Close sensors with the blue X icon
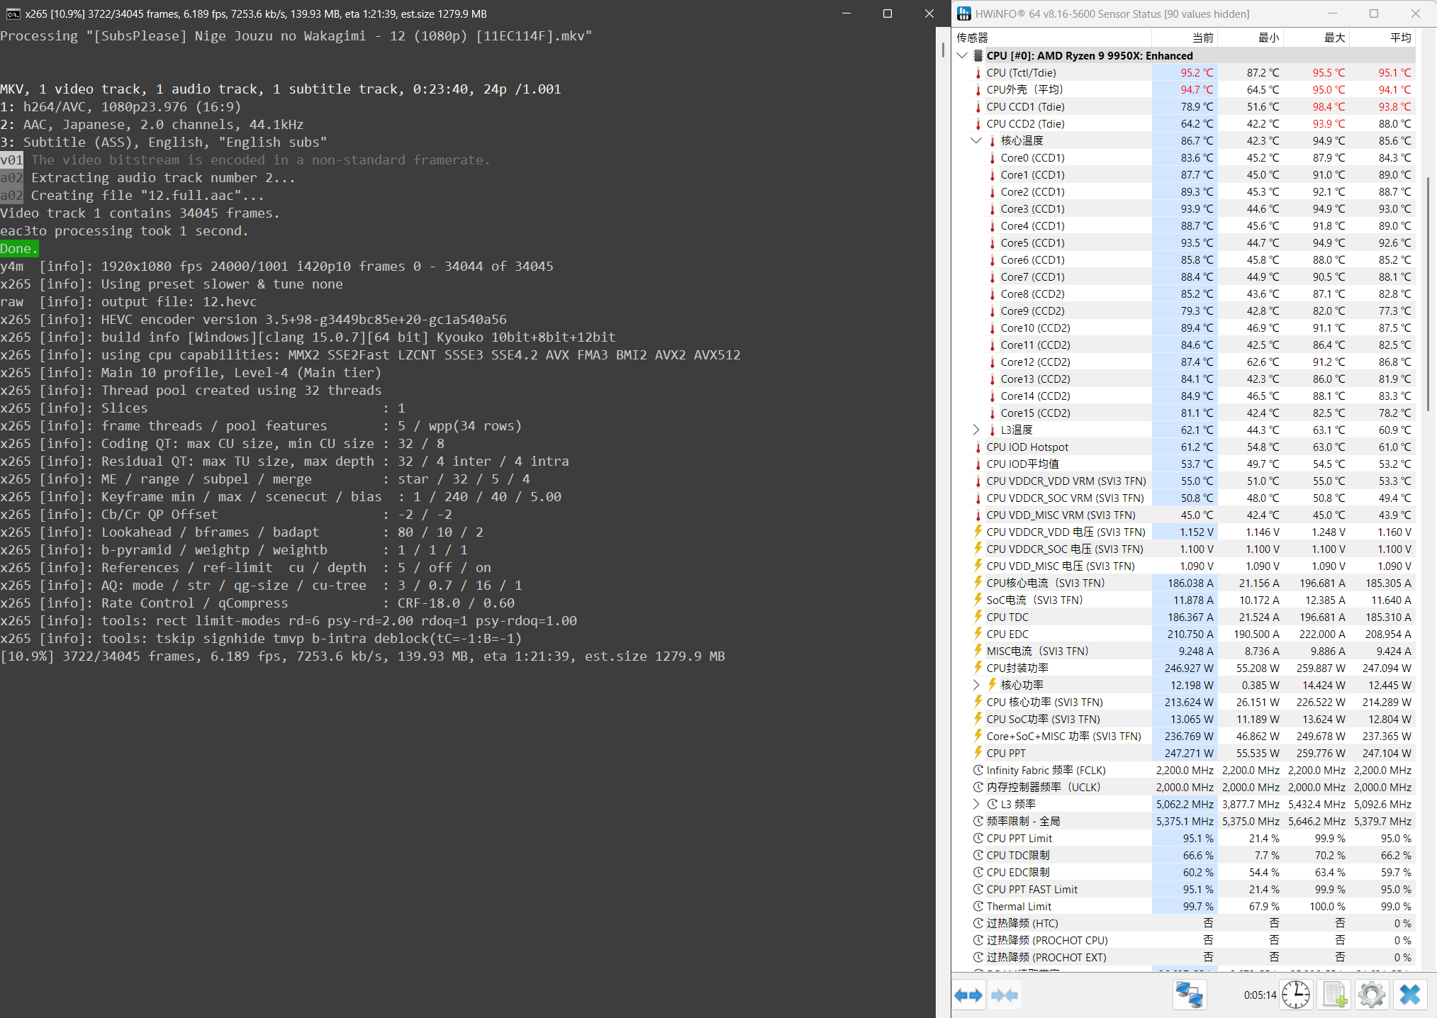Screen dimensions: 1437x1018 pyautogui.click(x=1409, y=995)
